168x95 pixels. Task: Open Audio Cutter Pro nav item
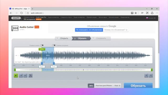click(x=41, y=17)
